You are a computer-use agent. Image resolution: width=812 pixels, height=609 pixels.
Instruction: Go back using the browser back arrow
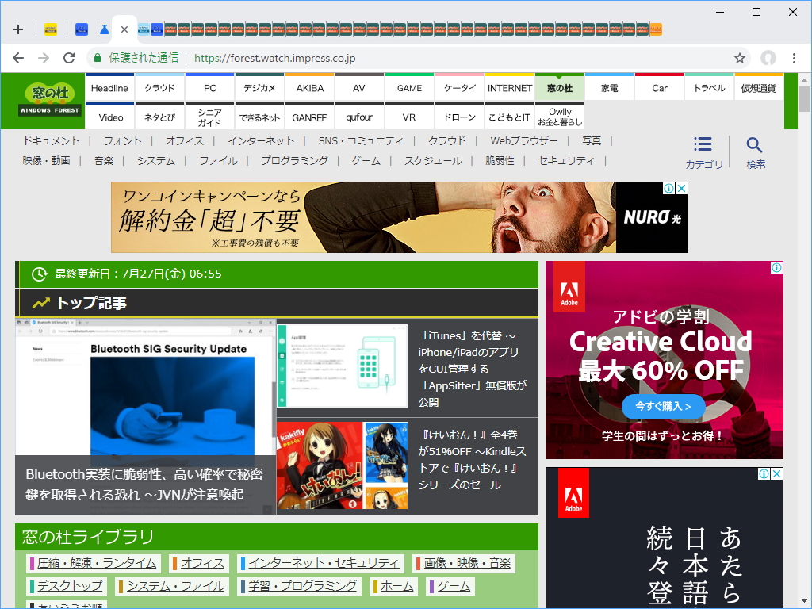17,58
